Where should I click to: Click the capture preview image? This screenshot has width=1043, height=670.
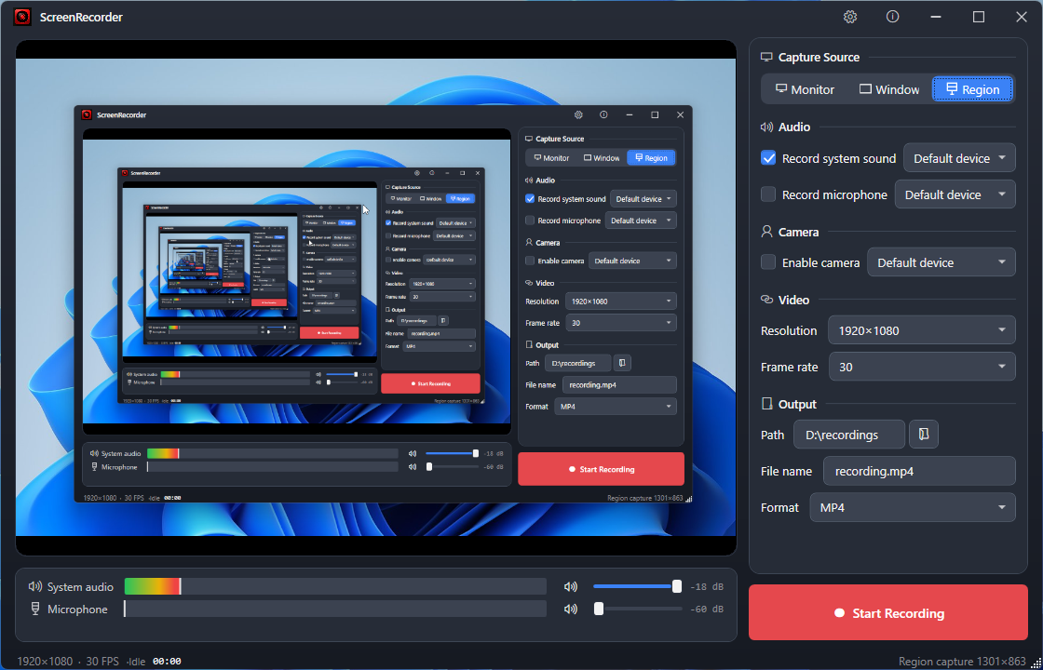[x=376, y=298]
